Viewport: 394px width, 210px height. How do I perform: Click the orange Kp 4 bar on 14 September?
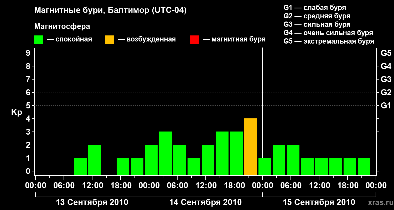251,147
